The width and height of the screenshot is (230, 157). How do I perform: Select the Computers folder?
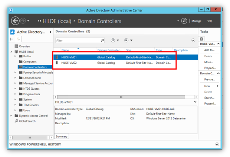[x=30, y=62]
